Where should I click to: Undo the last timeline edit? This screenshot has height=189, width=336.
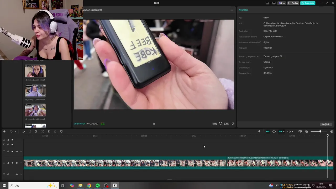tap(23, 132)
